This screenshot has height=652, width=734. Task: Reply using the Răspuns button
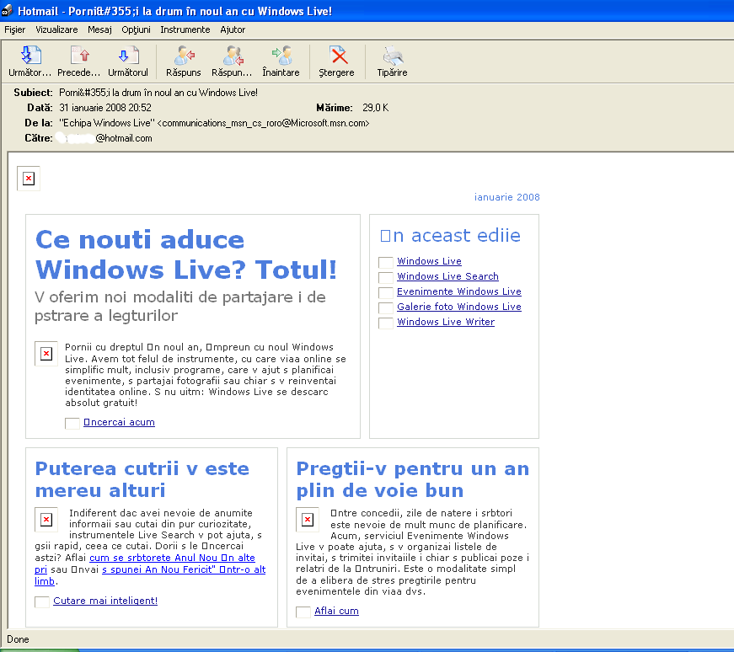point(184,61)
